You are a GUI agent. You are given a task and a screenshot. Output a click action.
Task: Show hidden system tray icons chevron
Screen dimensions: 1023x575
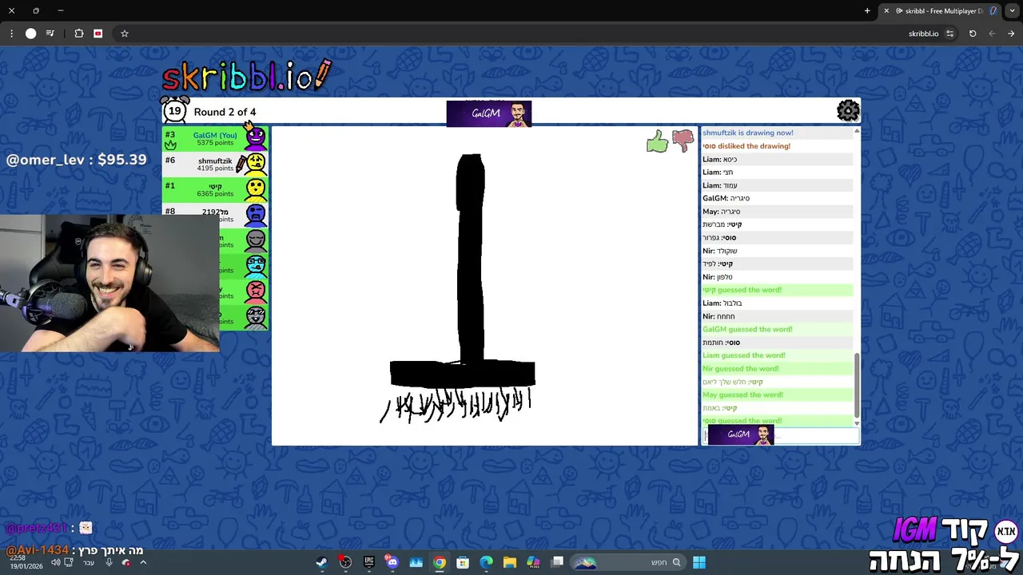pyautogui.click(x=143, y=562)
